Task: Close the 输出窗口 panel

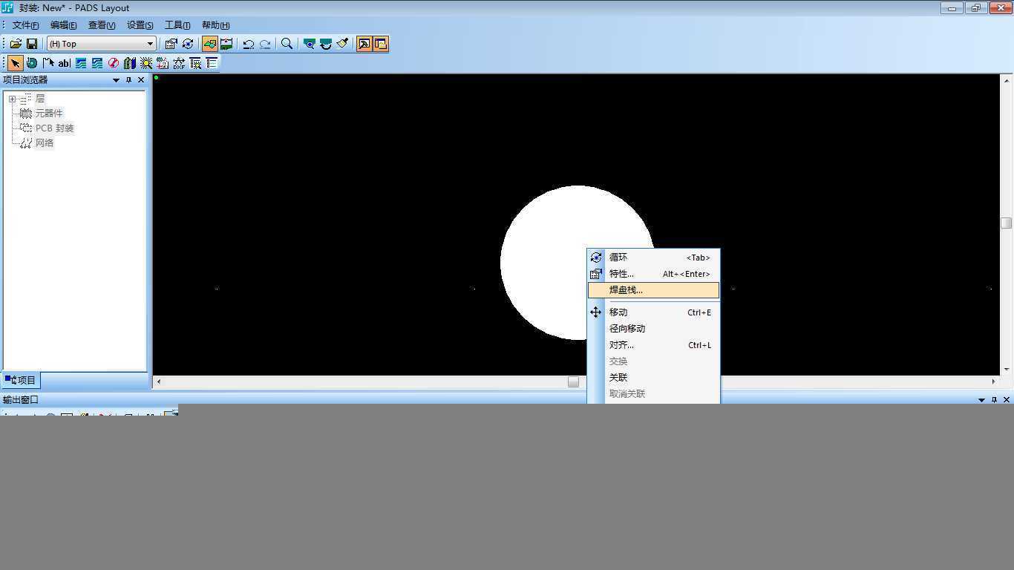Action: pyautogui.click(x=1007, y=400)
